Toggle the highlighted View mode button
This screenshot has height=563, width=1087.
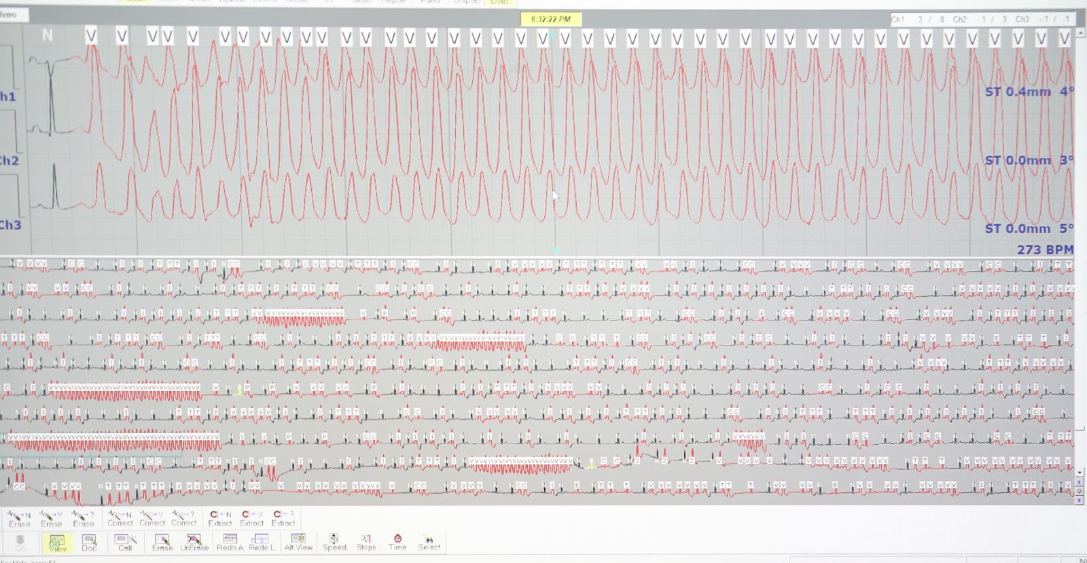point(57,543)
